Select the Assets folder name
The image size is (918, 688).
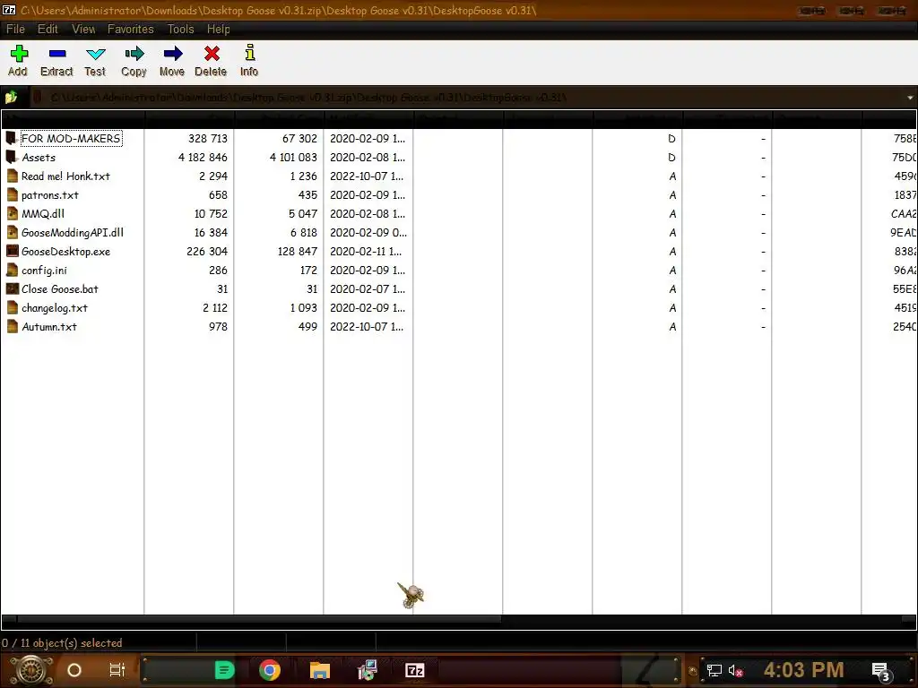pyautogui.click(x=39, y=158)
